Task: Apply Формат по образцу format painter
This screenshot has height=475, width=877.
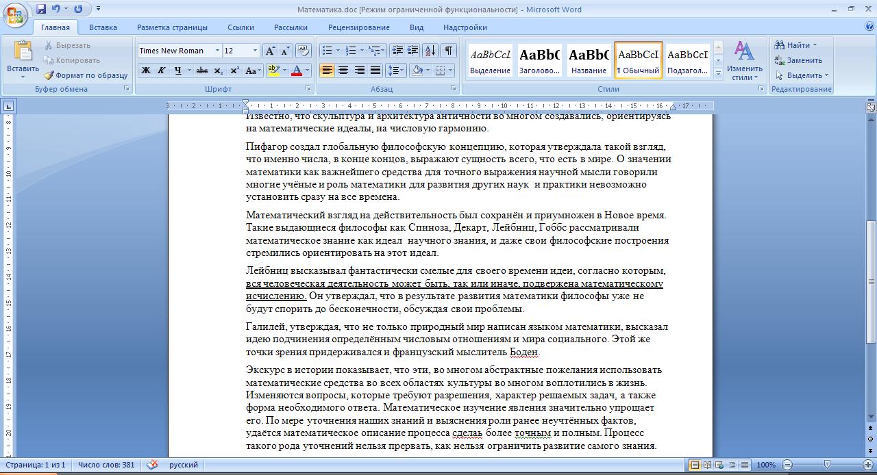Action: pos(86,75)
